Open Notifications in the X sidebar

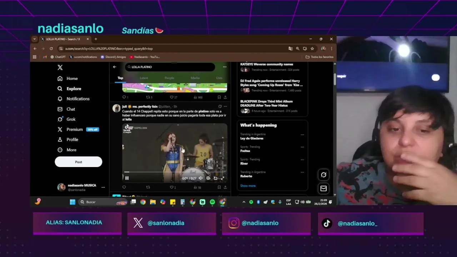coord(73,99)
